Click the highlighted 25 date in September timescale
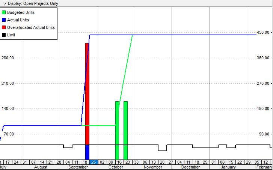This screenshot has width=273, height=170. [93, 162]
